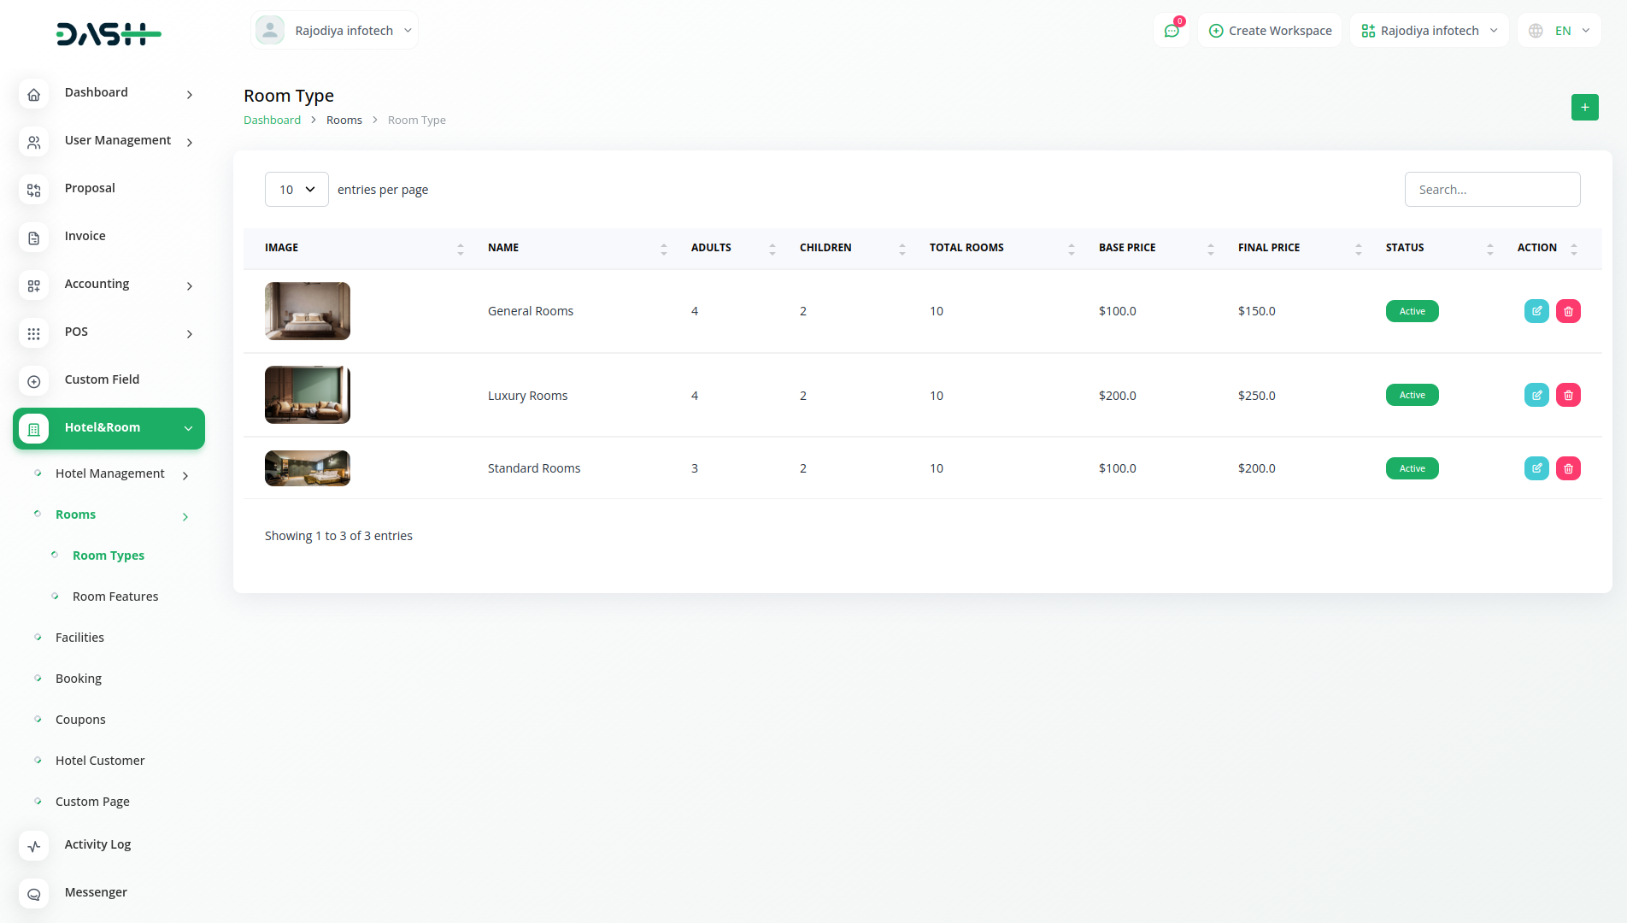Delete the Luxury Rooms entry
This screenshot has width=1627, height=923.
click(1568, 395)
